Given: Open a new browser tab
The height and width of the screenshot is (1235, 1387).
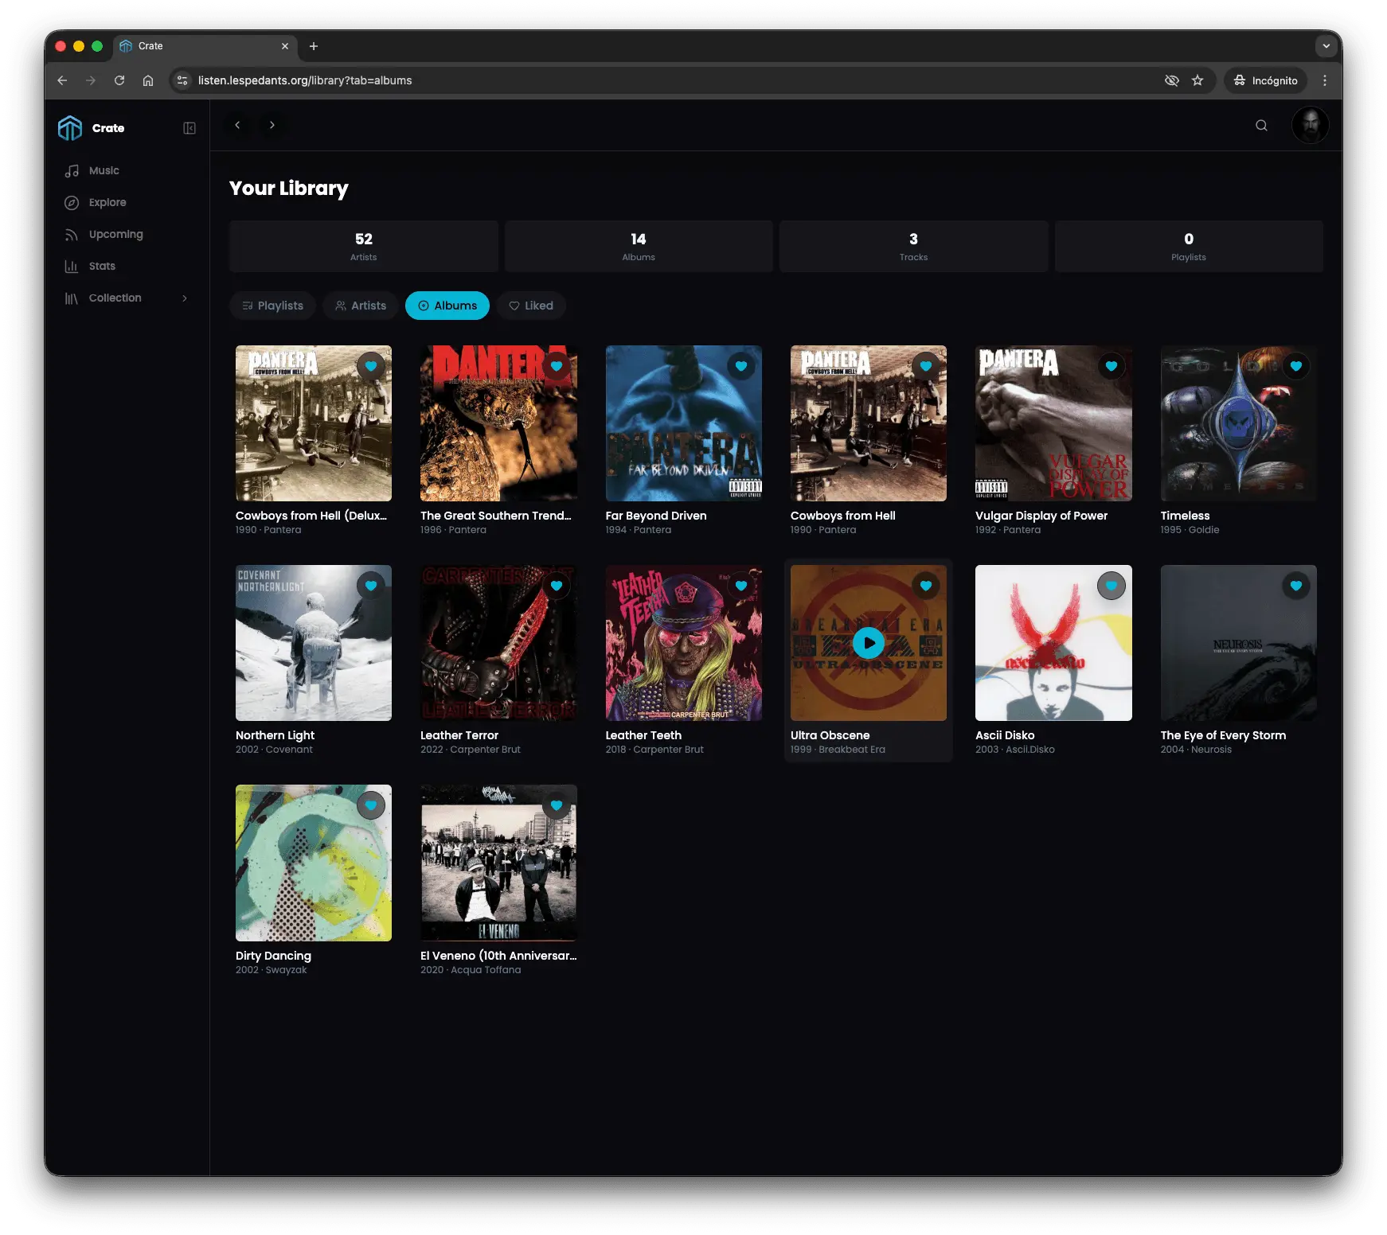Looking at the screenshot, I should [314, 46].
